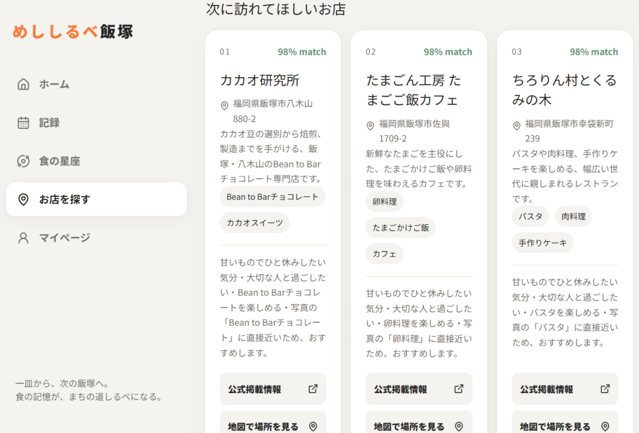The image size is (639, 433).
Task: Click the calendar icon beside 記録
Action: [23, 123]
